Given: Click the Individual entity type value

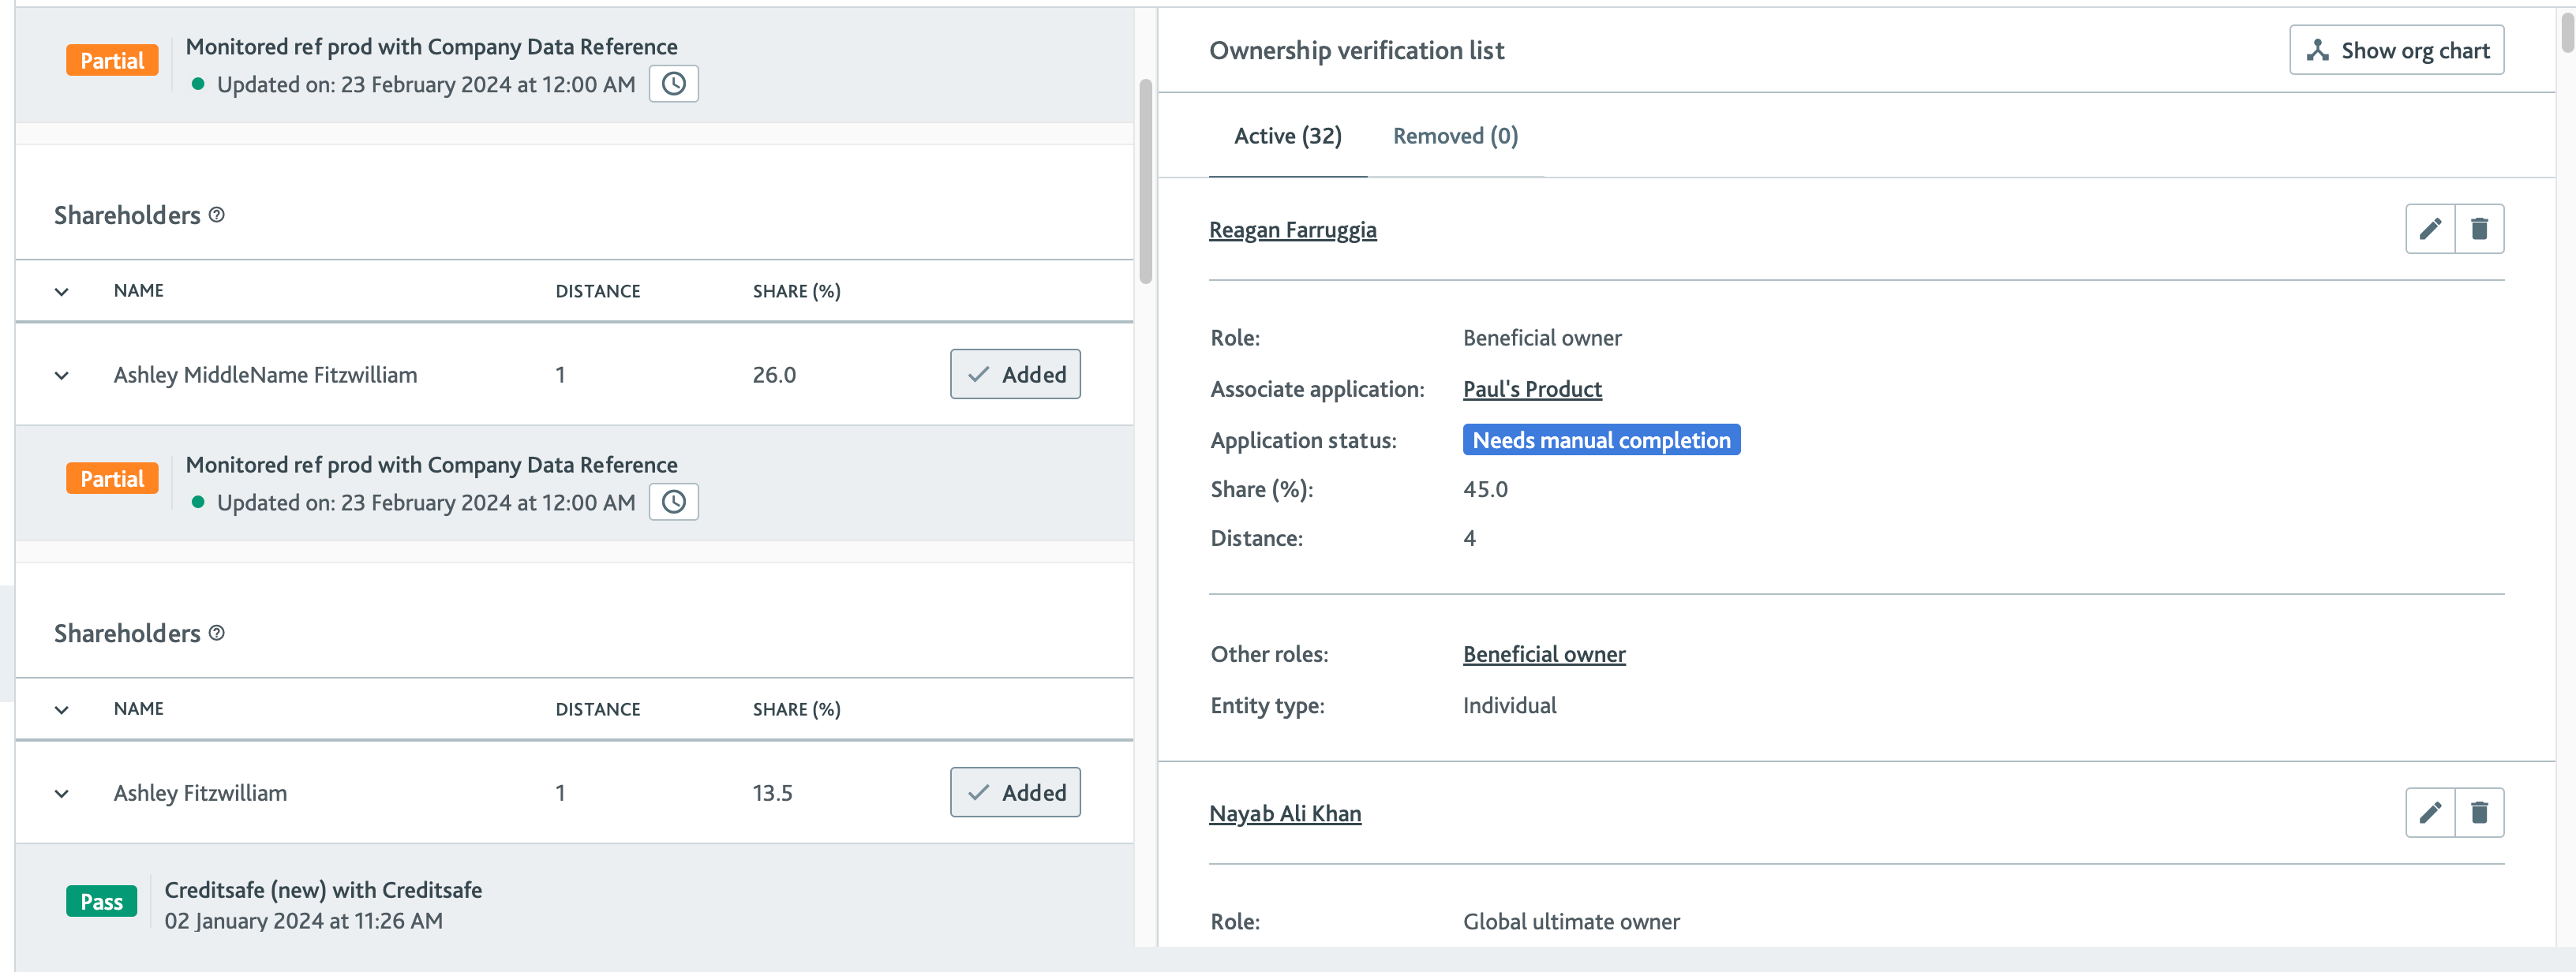Looking at the screenshot, I should coord(1509,705).
